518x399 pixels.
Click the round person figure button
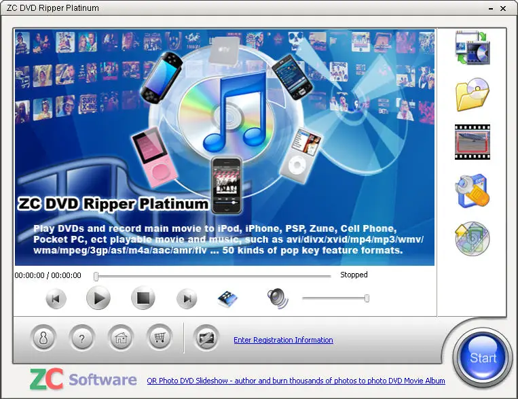click(43, 338)
